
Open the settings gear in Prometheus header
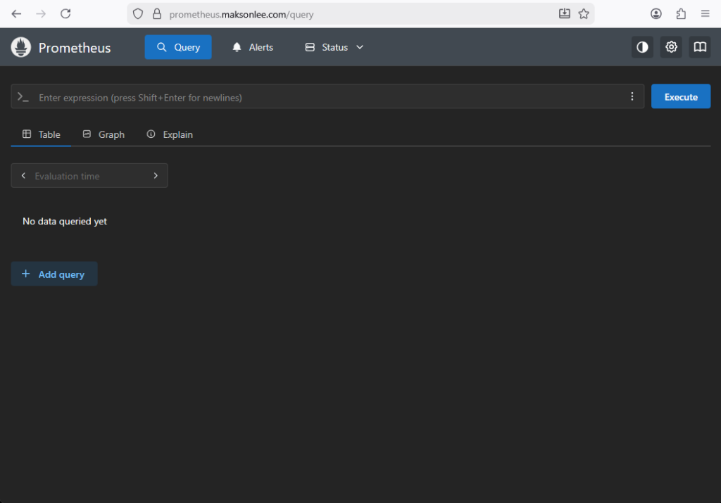(671, 47)
